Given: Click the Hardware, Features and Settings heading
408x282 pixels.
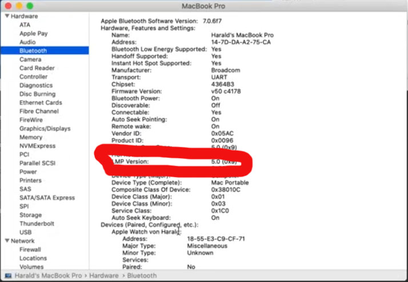Looking at the screenshot, I should click(148, 28).
